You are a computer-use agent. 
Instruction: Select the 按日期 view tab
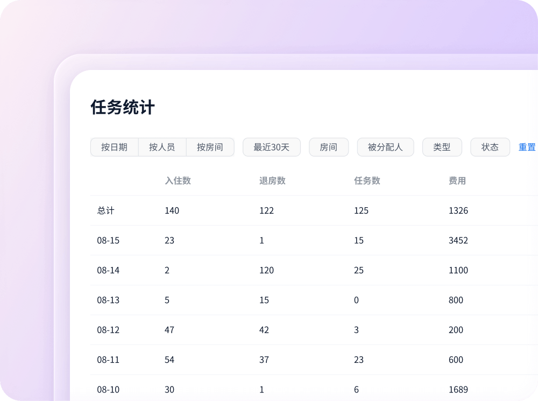(x=114, y=147)
